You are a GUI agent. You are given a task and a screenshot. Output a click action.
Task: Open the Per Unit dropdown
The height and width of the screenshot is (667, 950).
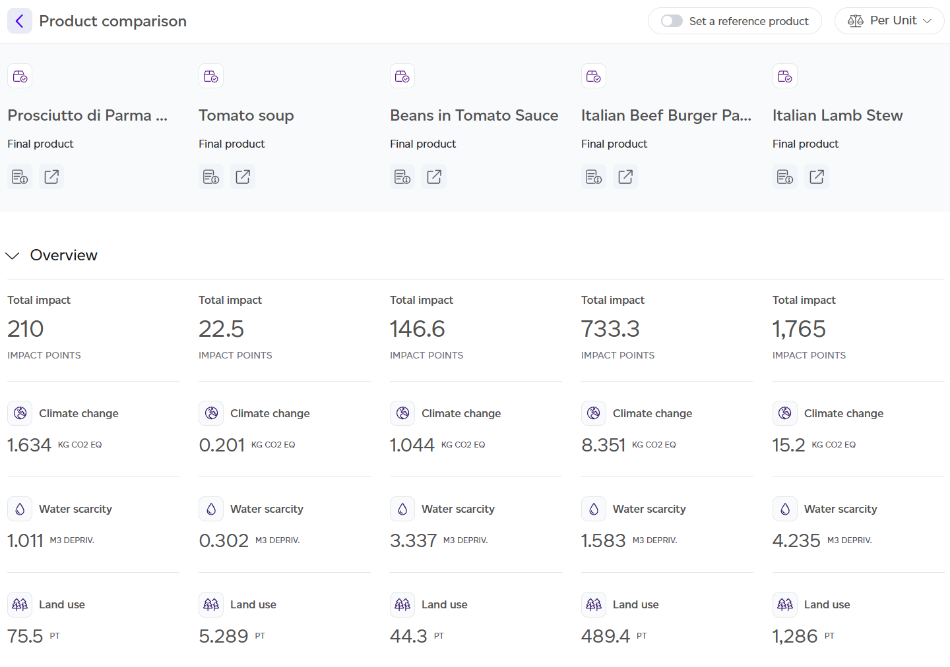889,21
